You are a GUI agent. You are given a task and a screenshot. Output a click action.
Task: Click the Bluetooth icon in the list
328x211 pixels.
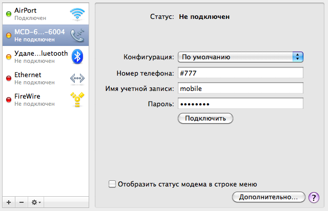tap(78, 56)
